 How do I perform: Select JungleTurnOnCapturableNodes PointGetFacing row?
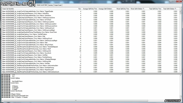tap(90, 68)
